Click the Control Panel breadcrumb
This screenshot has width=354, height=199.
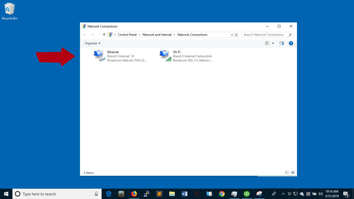(x=127, y=35)
